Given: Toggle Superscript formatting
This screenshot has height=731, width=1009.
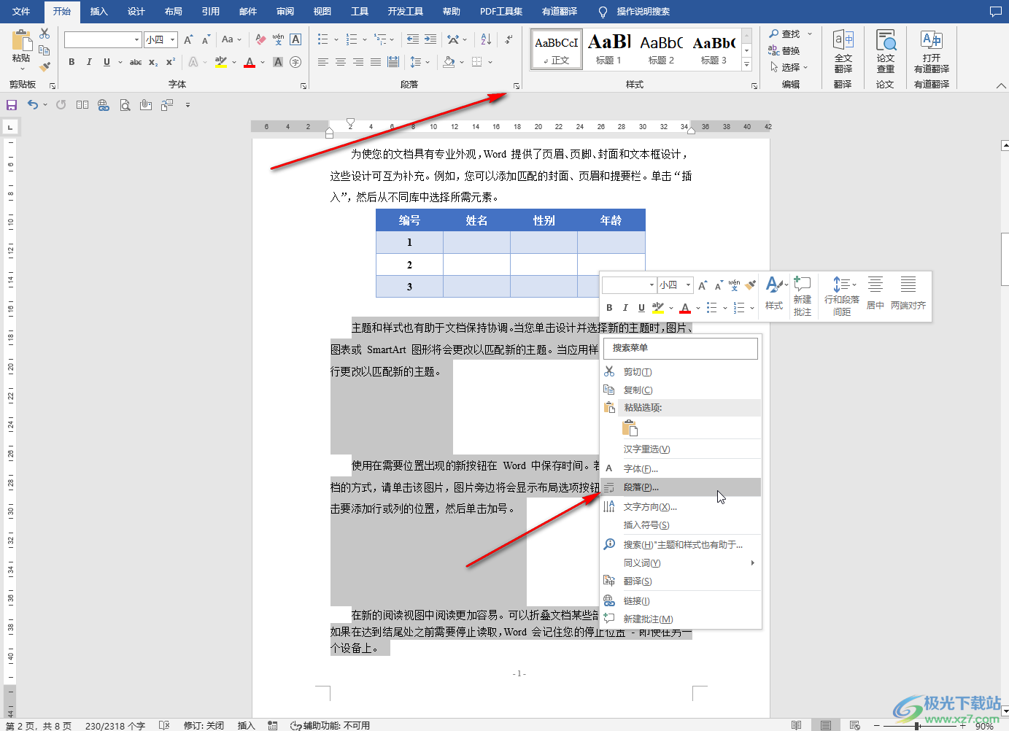Looking at the screenshot, I should tap(171, 62).
